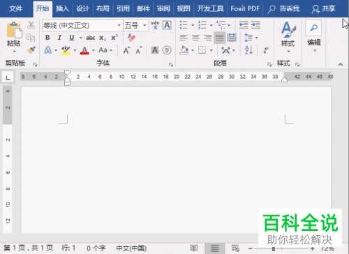Switch to the 引用 (References) tab

[x=123, y=9]
